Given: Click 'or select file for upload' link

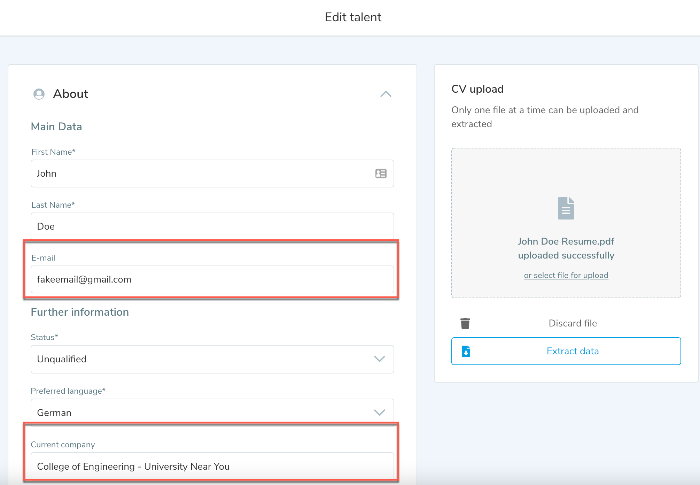Looking at the screenshot, I should coord(566,275).
